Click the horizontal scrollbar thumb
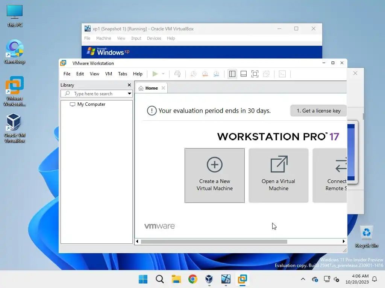The image size is (385, 288). pos(214,241)
